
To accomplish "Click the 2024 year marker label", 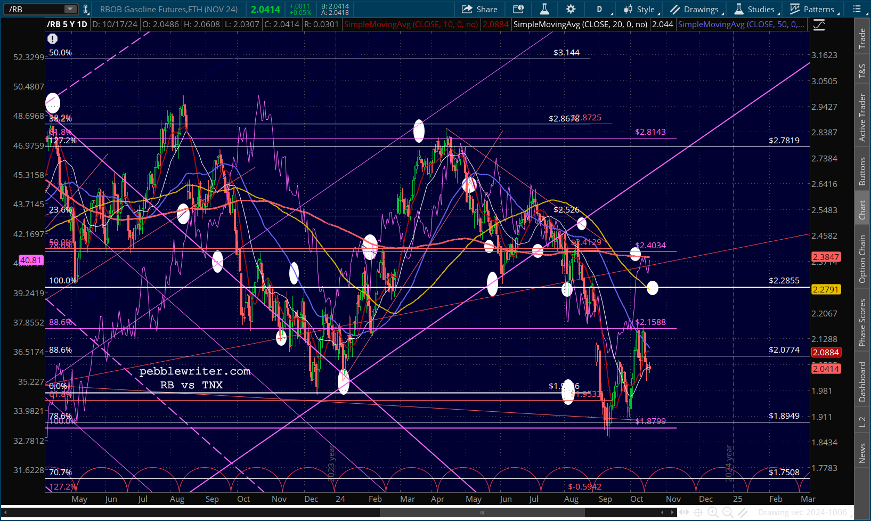I will click(729, 463).
